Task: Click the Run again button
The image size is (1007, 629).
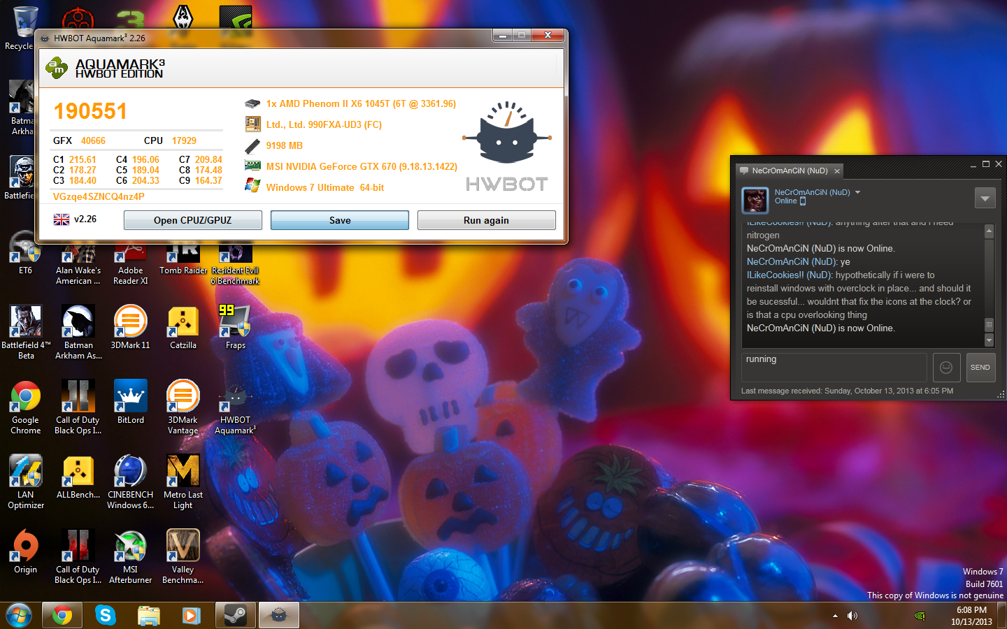Action: tap(487, 220)
